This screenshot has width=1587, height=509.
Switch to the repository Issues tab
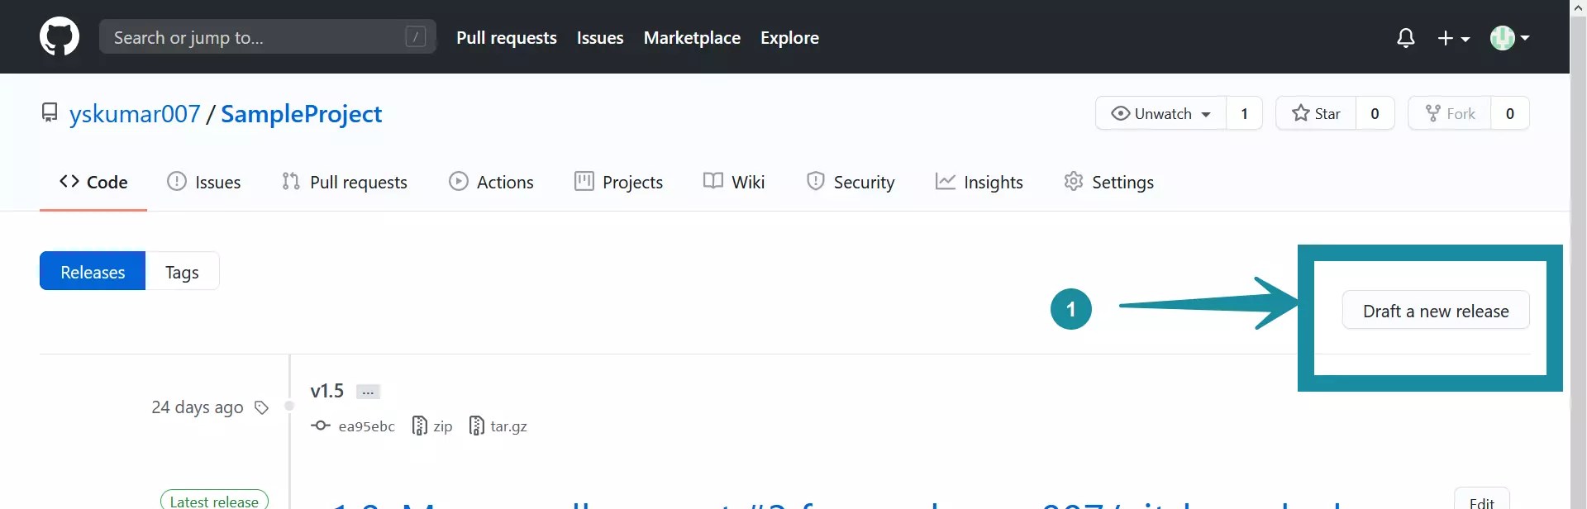pos(204,182)
